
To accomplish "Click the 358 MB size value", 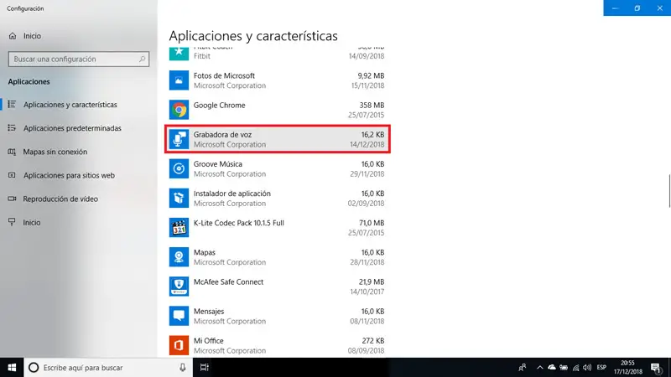I will pos(372,106).
